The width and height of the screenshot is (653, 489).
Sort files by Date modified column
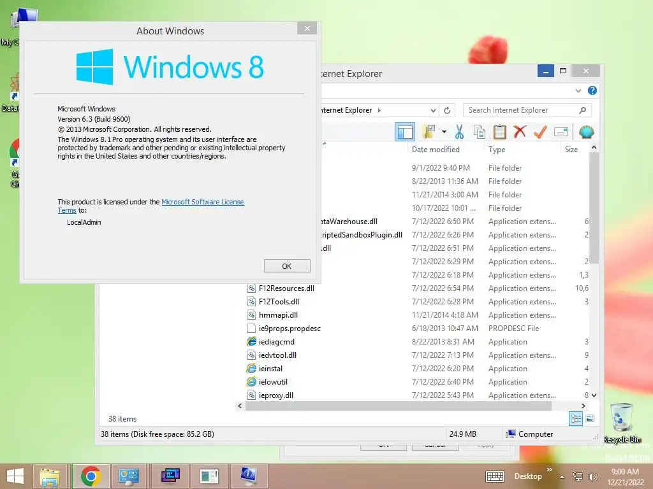click(436, 150)
